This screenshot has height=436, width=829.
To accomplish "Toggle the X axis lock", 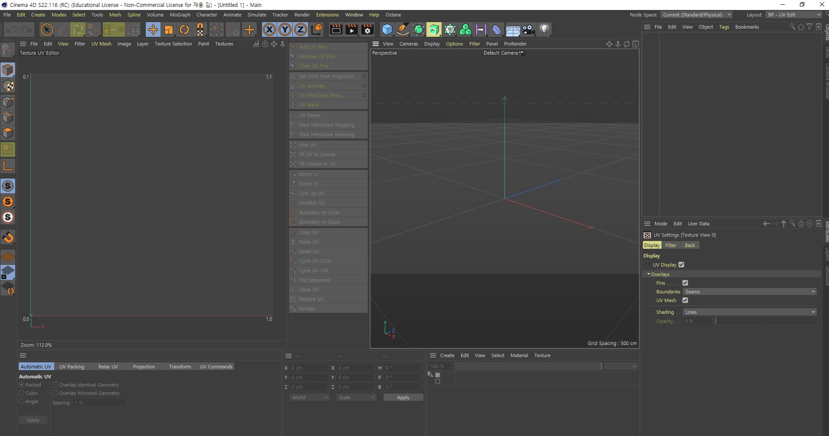I will (x=269, y=29).
